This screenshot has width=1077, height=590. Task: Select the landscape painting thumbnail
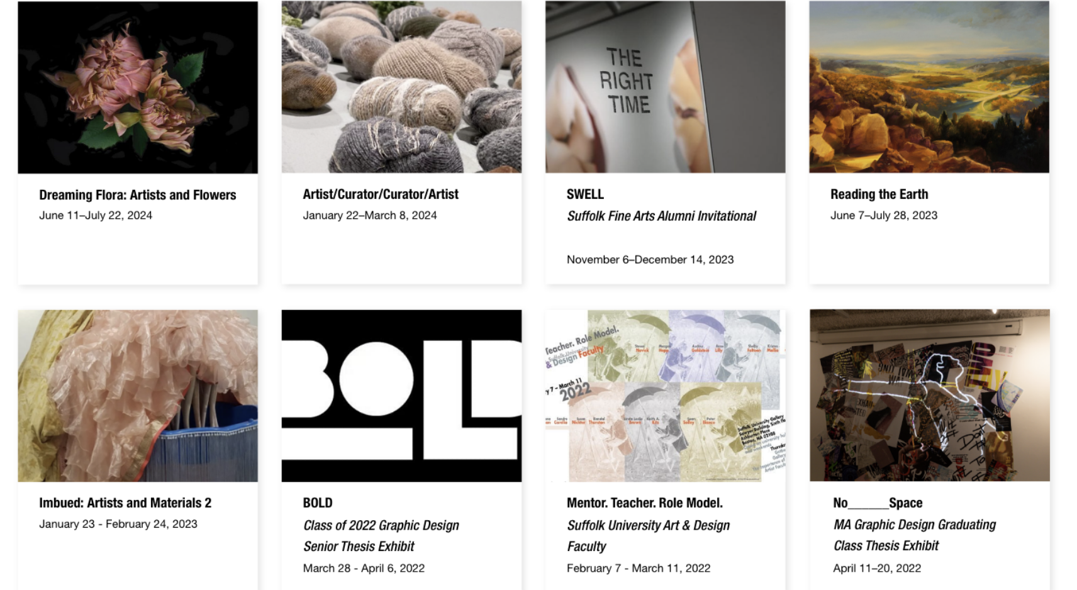pos(929,87)
